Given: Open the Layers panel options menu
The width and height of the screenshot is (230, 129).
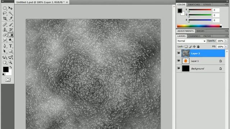Looking at the screenshot, I should coord(226,36).
